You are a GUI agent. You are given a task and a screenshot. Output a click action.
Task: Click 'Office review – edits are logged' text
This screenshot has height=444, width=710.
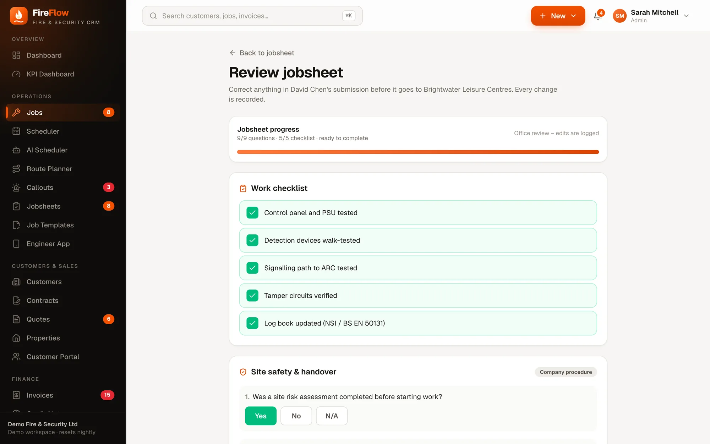pyautogui.click(x=556, y=133)
